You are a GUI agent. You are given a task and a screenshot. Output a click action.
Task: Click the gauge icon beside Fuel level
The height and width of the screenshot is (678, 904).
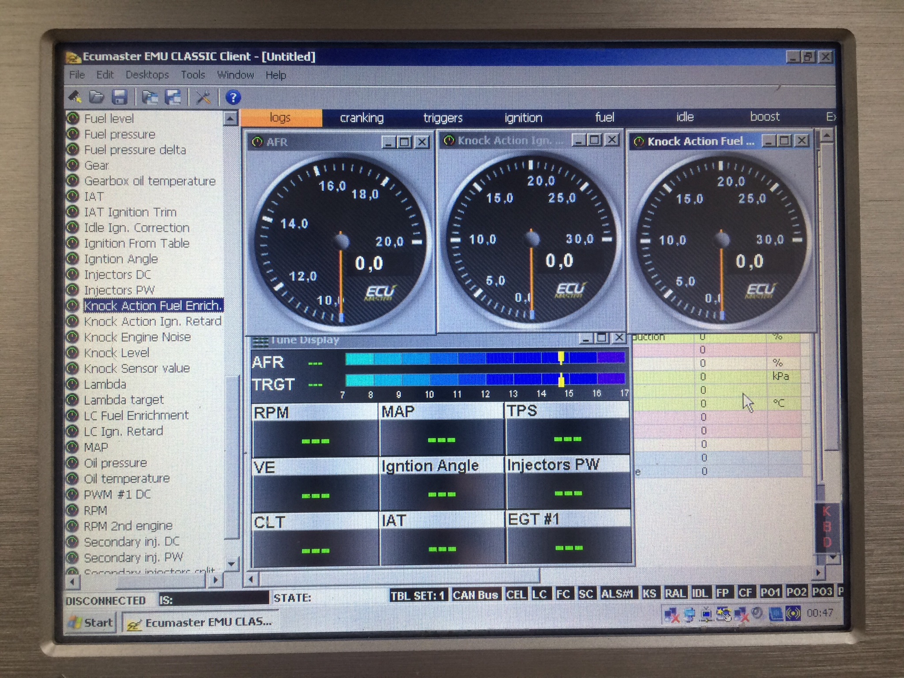(x=73, y=118)
